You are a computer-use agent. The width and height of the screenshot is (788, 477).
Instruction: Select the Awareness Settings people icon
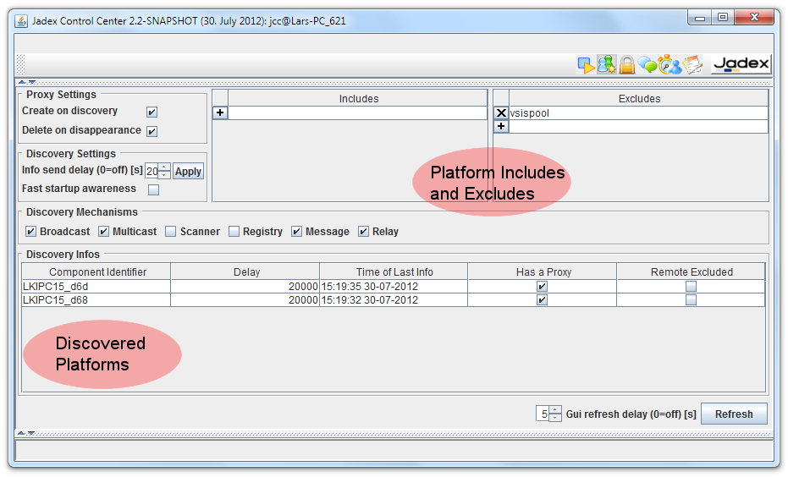pyautogui.click(x=606, y=64)
